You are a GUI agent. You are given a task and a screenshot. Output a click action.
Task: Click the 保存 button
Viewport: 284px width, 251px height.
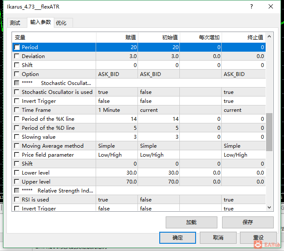pyautogui.click(x=248, y=222)
